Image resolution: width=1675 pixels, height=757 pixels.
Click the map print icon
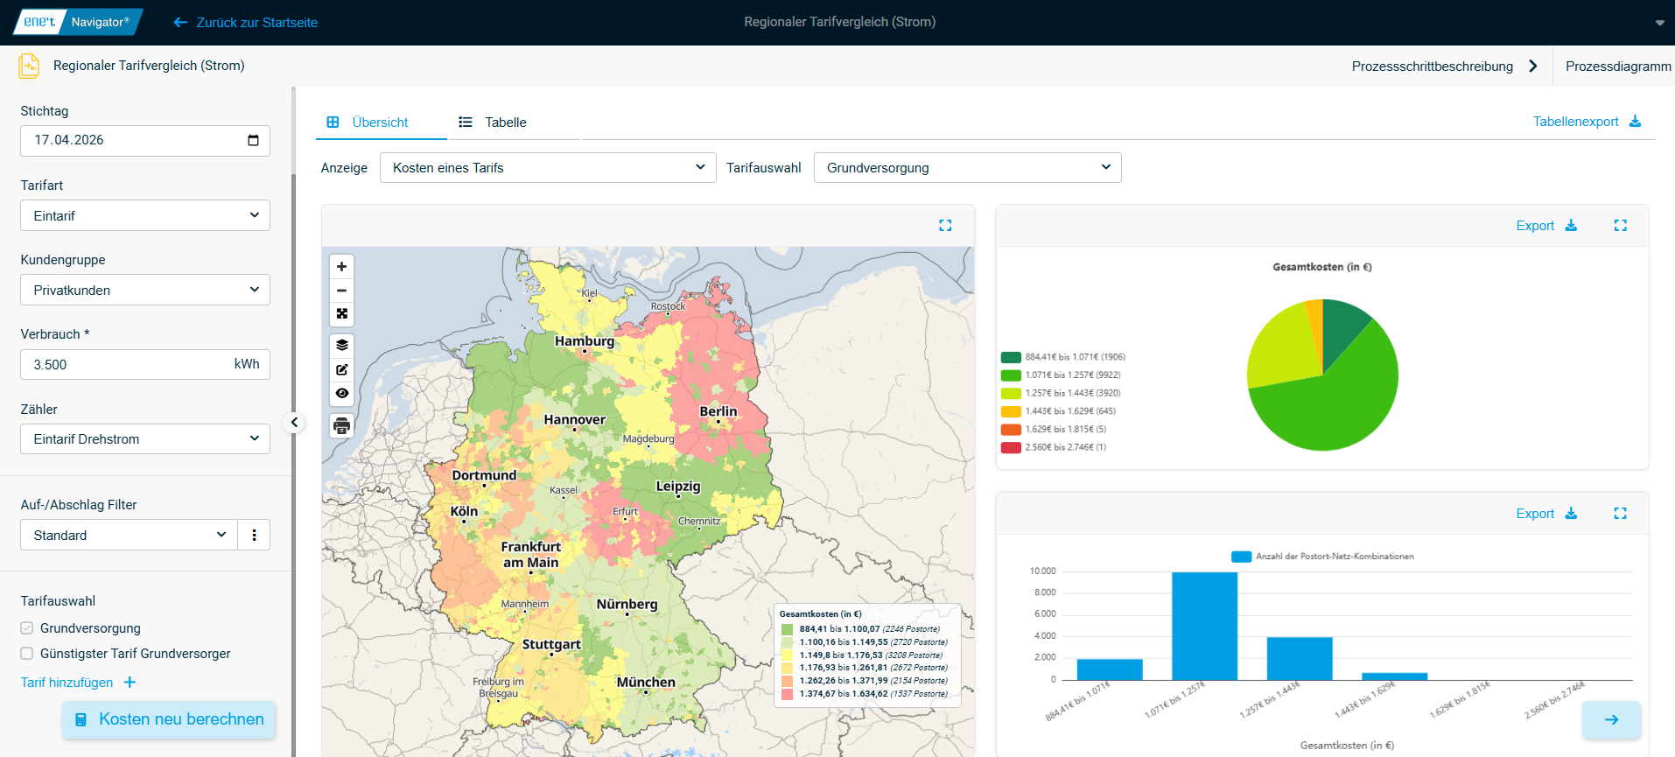[x=341, y=426]
